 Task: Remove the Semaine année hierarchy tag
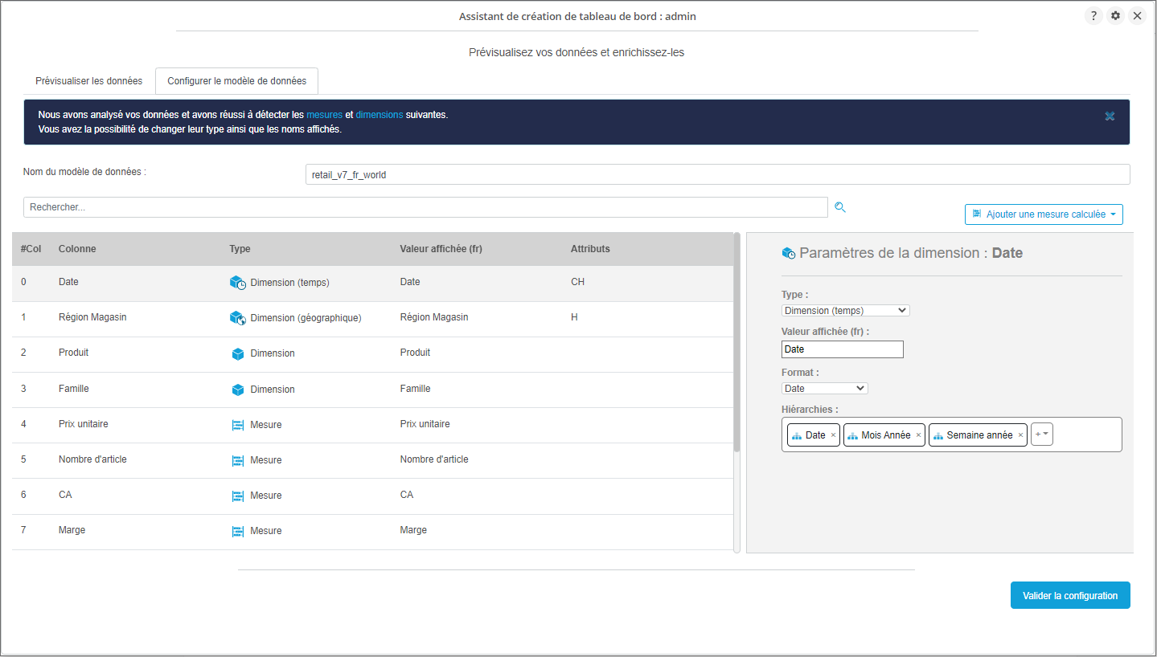1020,435
